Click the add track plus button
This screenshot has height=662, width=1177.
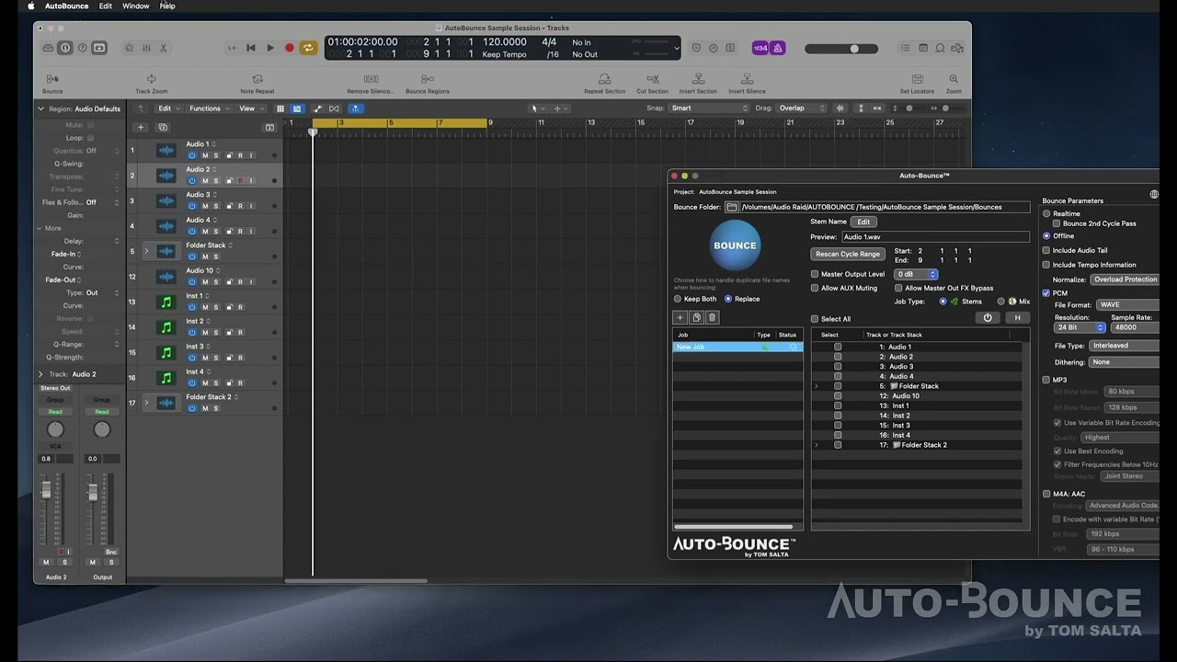141,128
